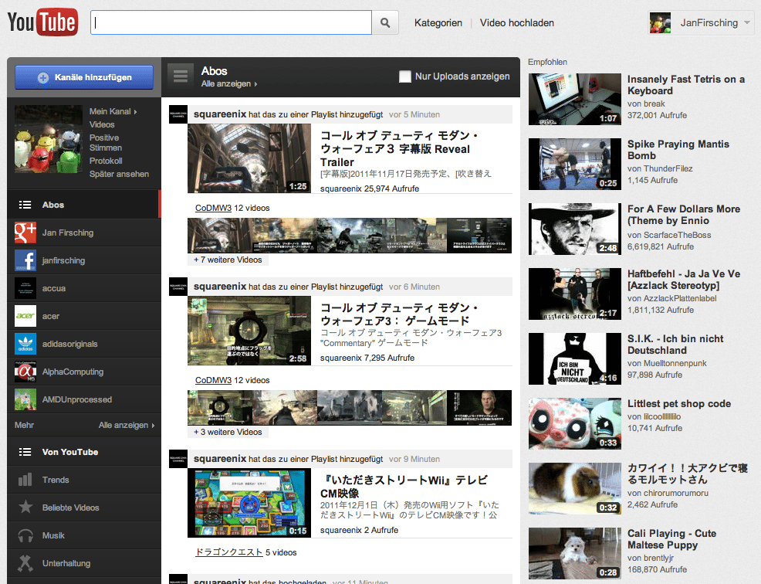Open the guinea pig video thumbnail
The width and height of the screenshot is (761, 584).
click(575, 488)
